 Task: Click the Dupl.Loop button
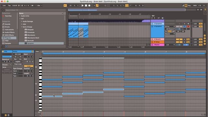[18, 64]
